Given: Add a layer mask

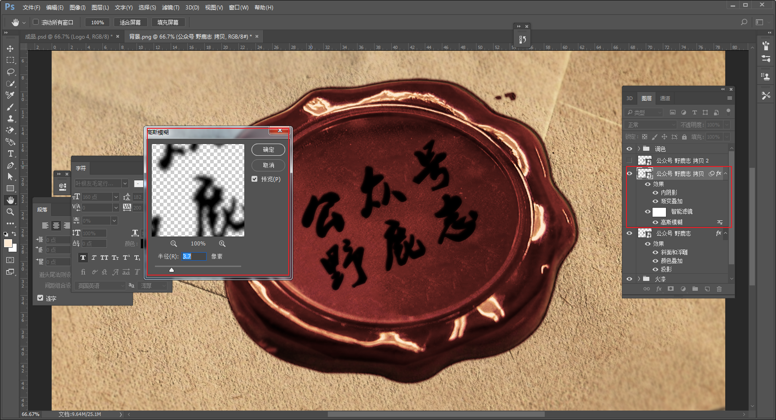Looking at the screenshot, I should pos(670,289).
